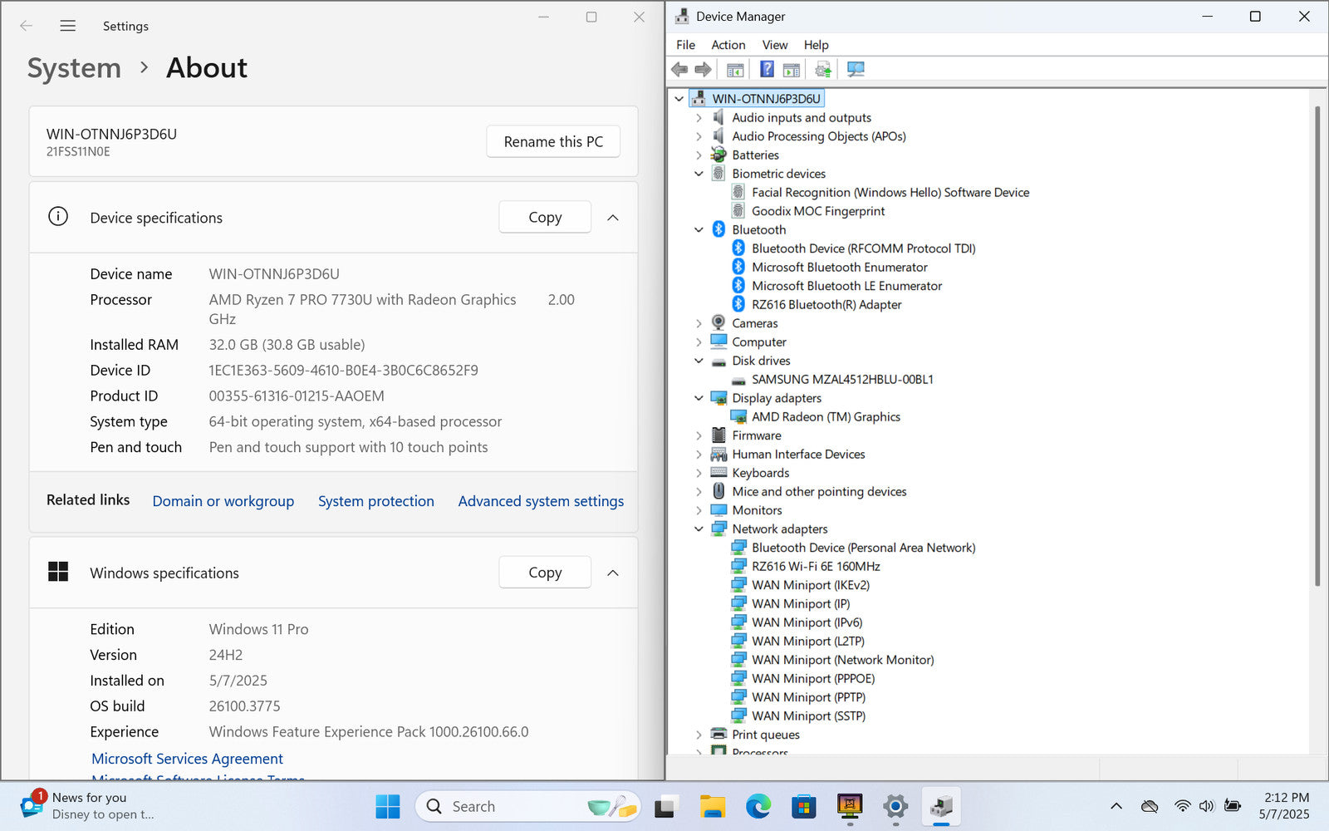This screenshot has width=1329, height=831.
Task: Click Volume icon in system tray
Action: [1207, 806]
